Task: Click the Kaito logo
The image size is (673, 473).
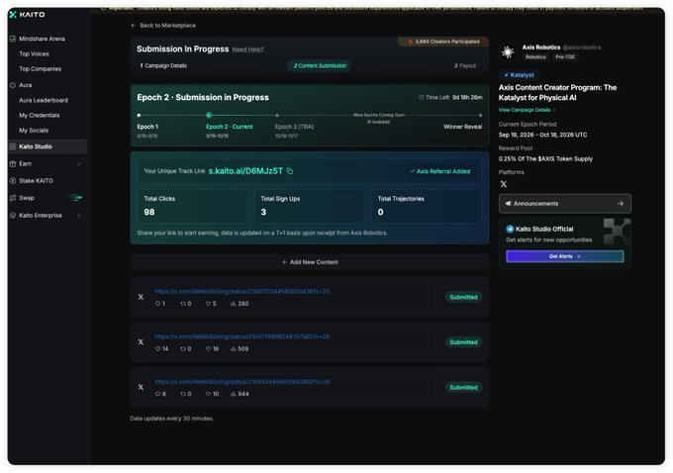Action: coord(27,15)
